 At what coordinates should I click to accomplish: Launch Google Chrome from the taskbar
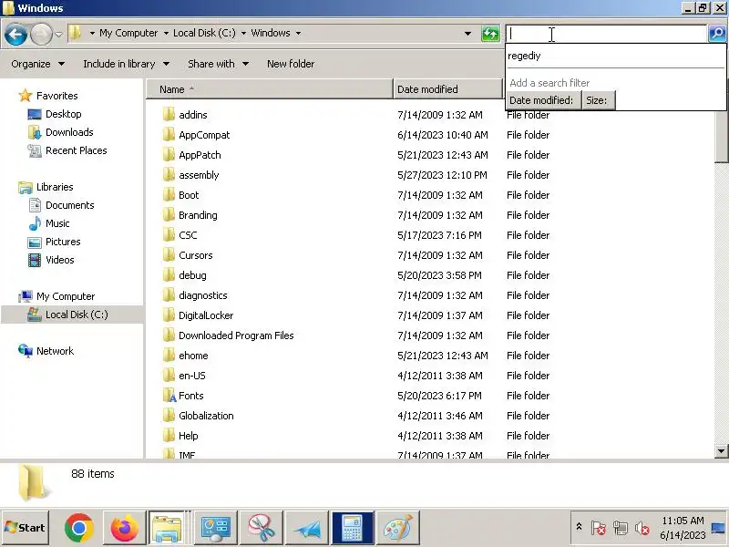click(x=79, y=528)
